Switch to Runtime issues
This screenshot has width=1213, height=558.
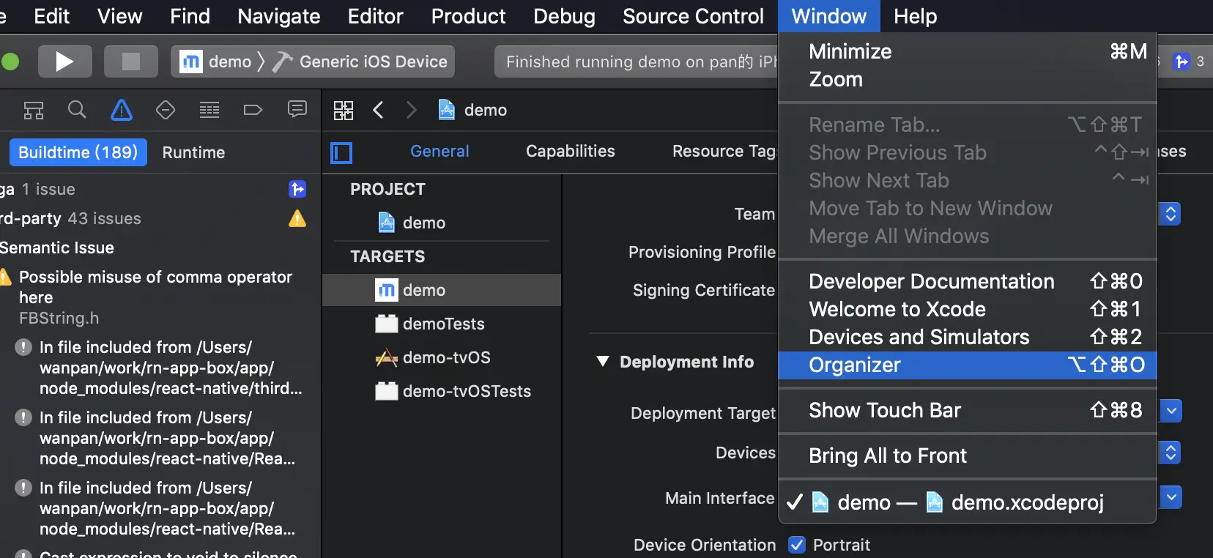[x=193, y=152]
